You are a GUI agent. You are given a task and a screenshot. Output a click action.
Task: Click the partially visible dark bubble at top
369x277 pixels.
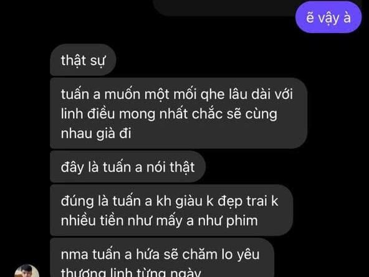224,8
